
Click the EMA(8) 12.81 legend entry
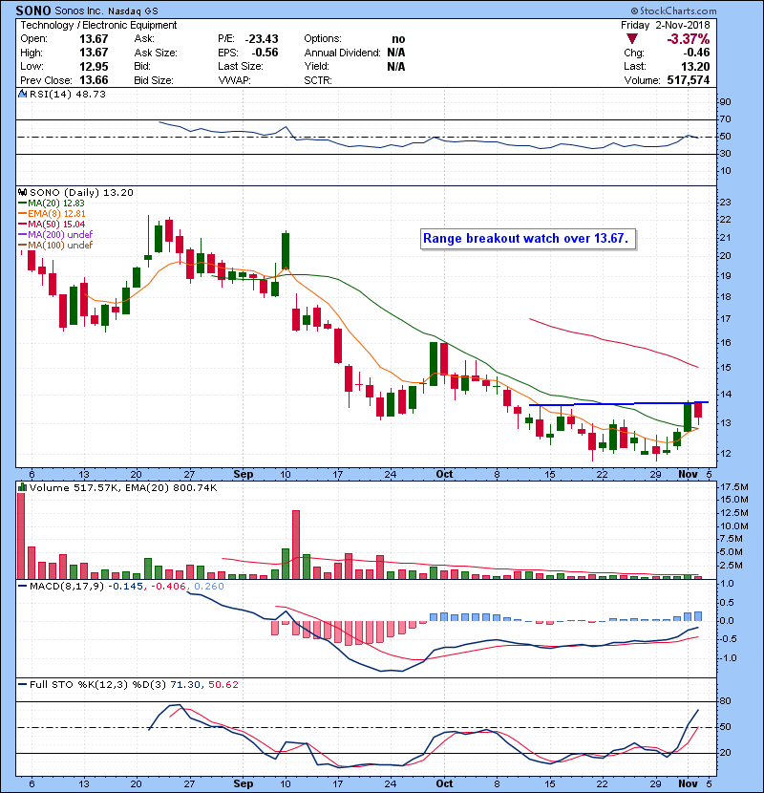coord(52,214)
